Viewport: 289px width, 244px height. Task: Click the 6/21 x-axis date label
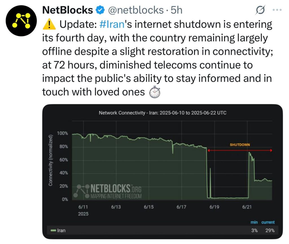pyautogui.click(x=247, y=207)
